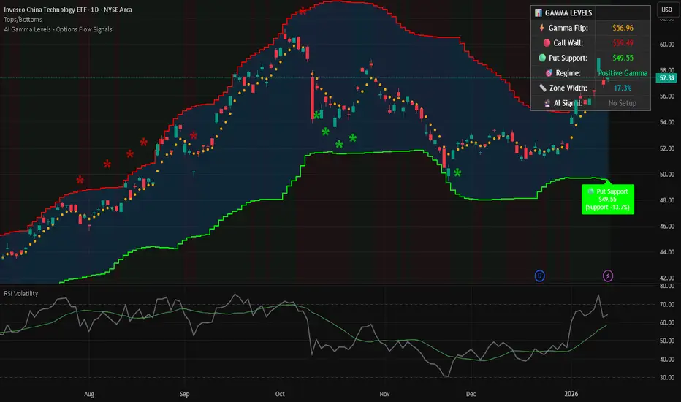Click the Gamma Flip value $56.96
Viewport: 681px width, 402px height.
623,28
